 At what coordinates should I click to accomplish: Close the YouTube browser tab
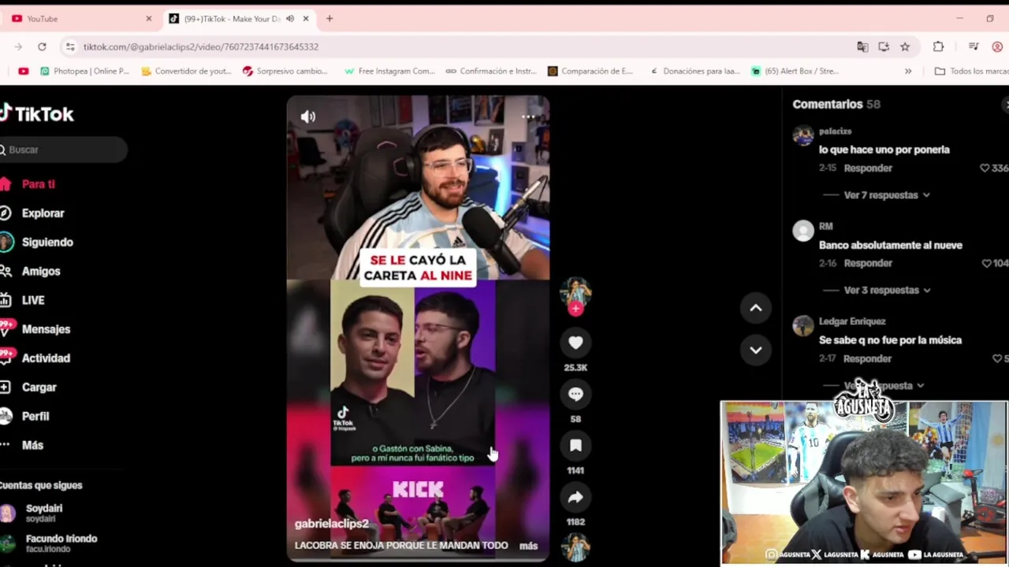148,18
